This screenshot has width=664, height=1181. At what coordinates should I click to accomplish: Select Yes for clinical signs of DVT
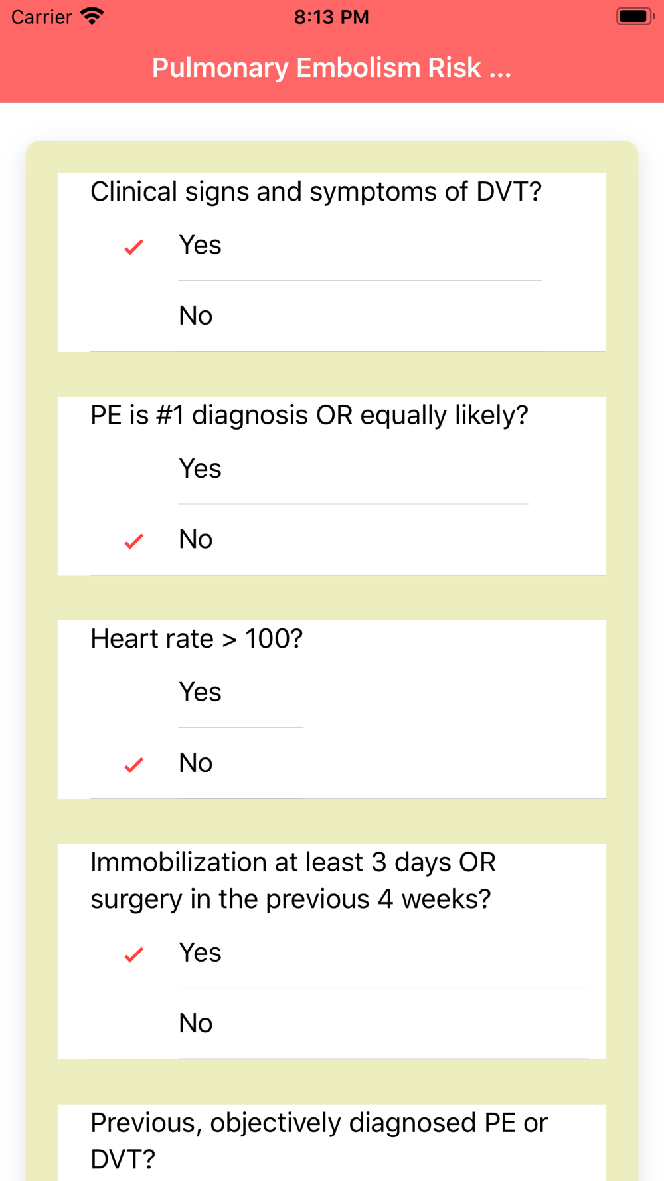tap(316, 245)
